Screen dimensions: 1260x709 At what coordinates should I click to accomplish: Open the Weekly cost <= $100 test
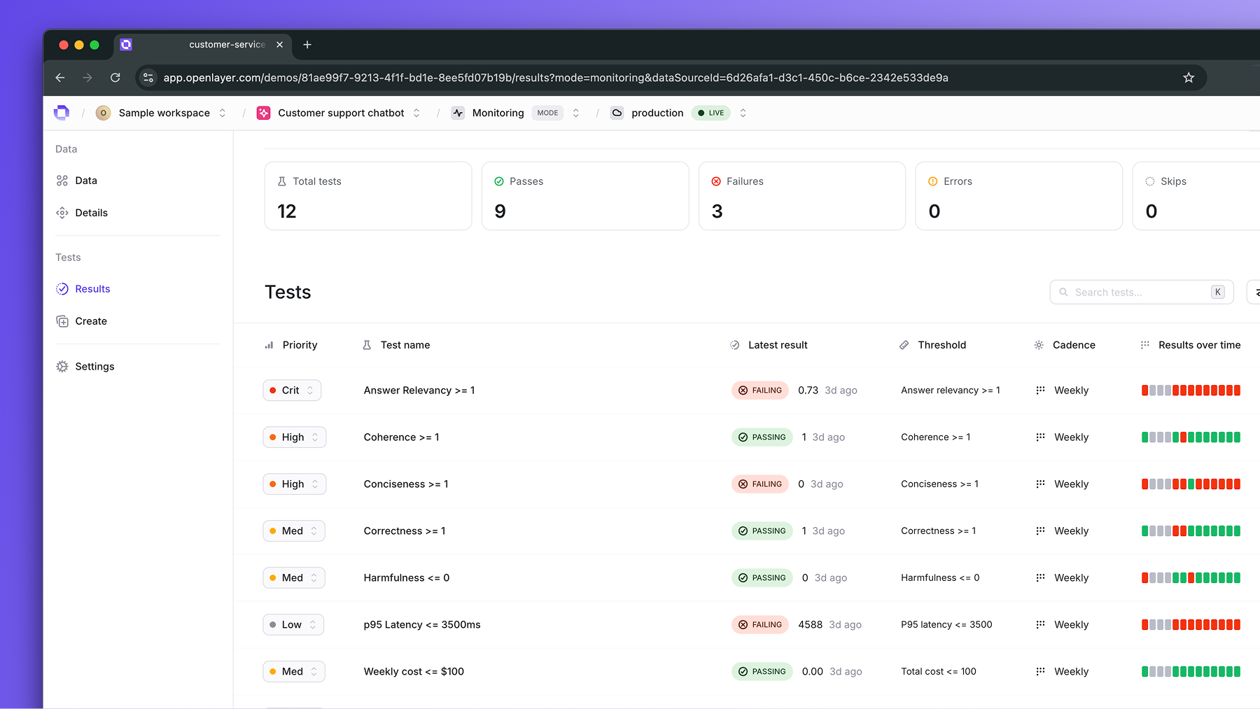pos(414,672)
